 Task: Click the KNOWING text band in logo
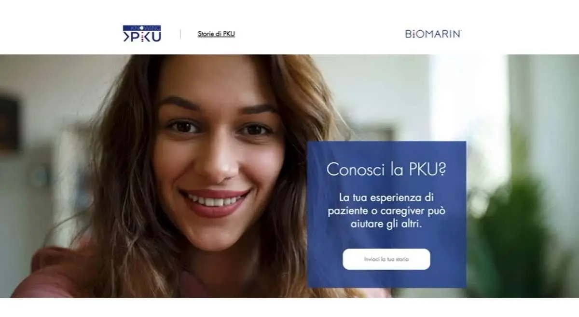(x=142, y=28)
